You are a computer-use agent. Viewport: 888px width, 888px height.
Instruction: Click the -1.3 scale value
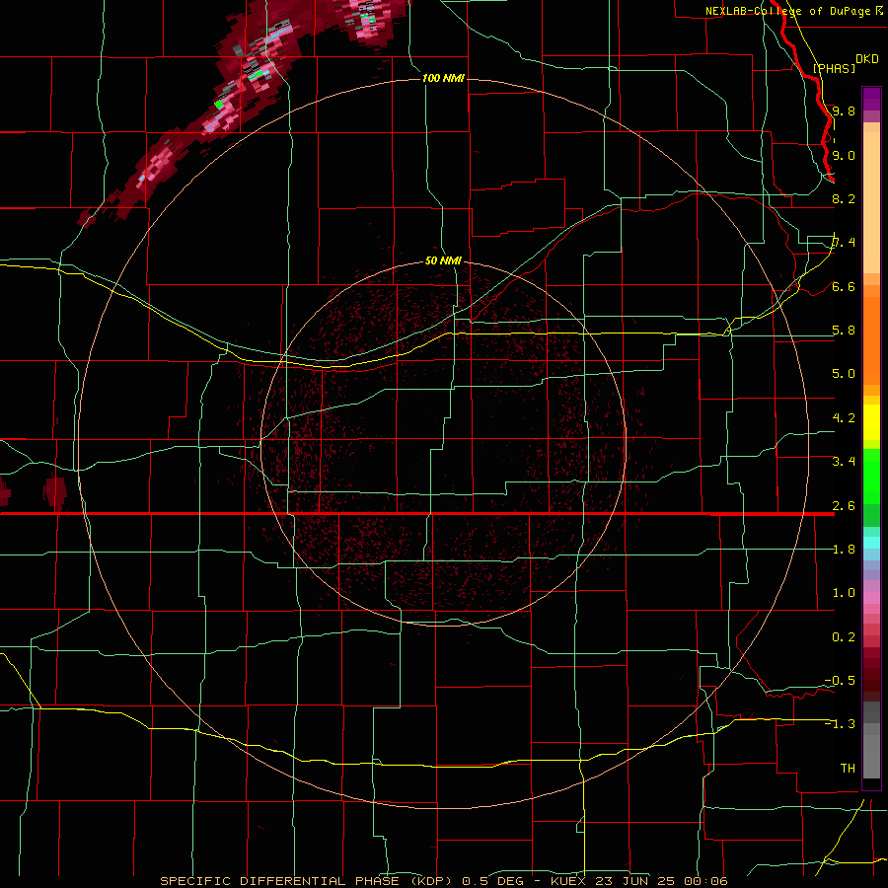840,724
